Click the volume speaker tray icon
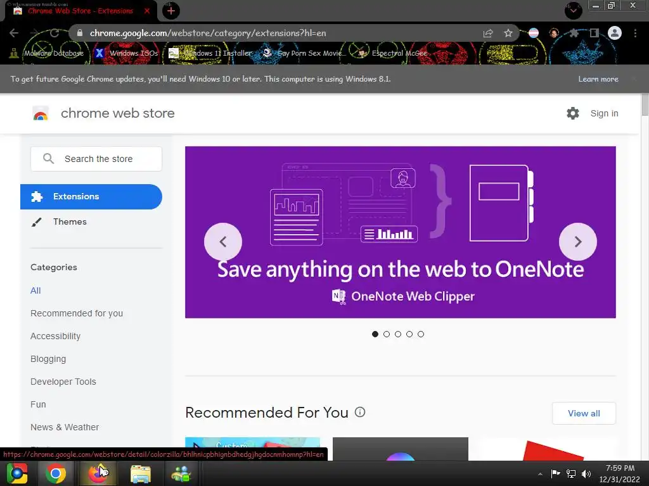The image size is (649, 486). pyautogui.click(x=586, y=473)
